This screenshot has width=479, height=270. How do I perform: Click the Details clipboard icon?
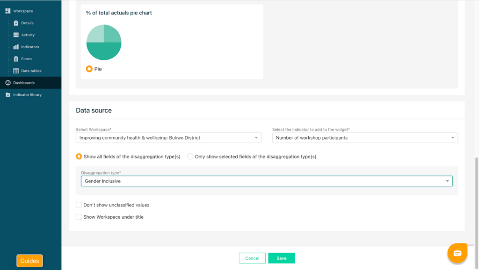coord(16,23)
